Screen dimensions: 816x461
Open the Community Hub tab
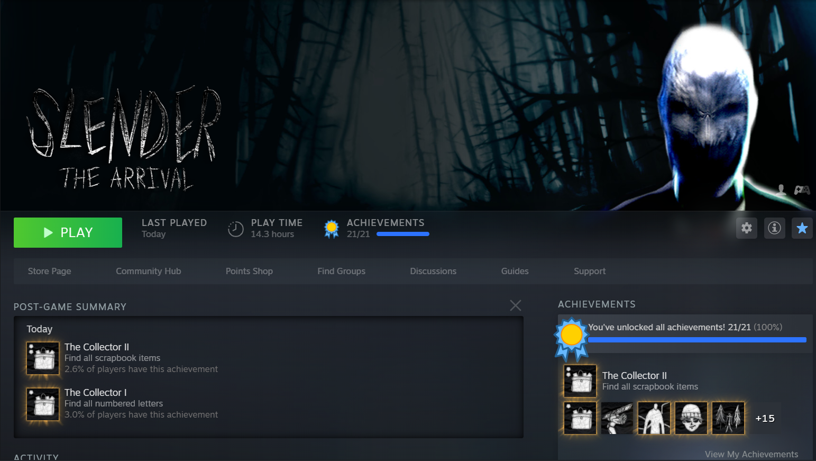[x=149, y=271]
